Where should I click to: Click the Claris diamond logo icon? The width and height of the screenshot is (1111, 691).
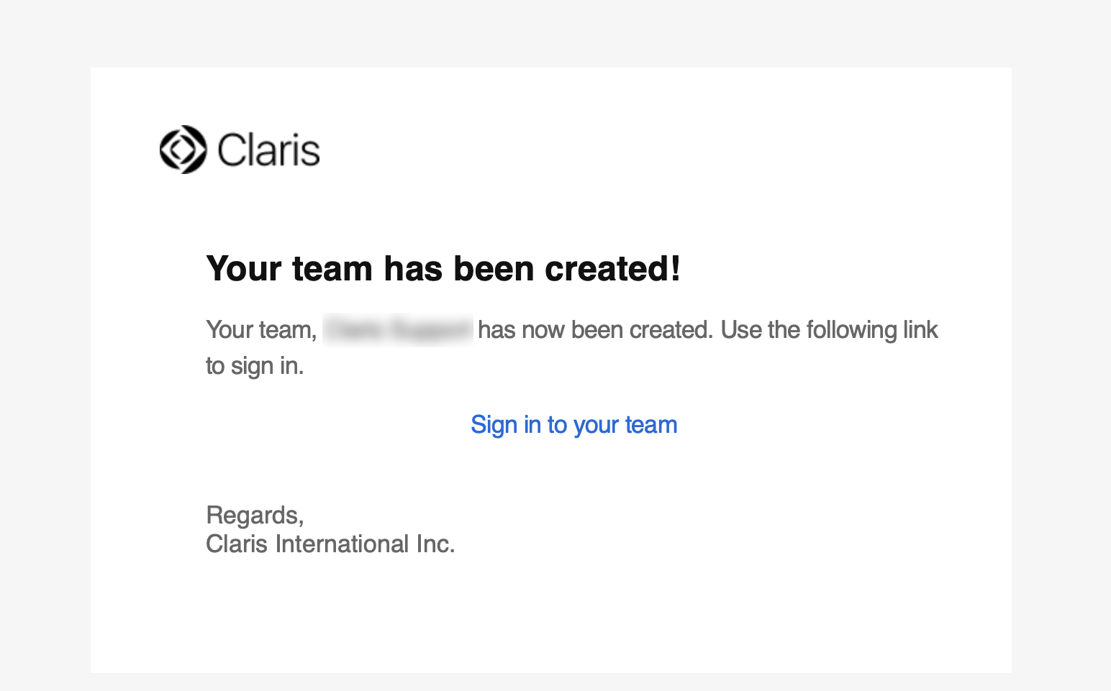coord(183,150)
